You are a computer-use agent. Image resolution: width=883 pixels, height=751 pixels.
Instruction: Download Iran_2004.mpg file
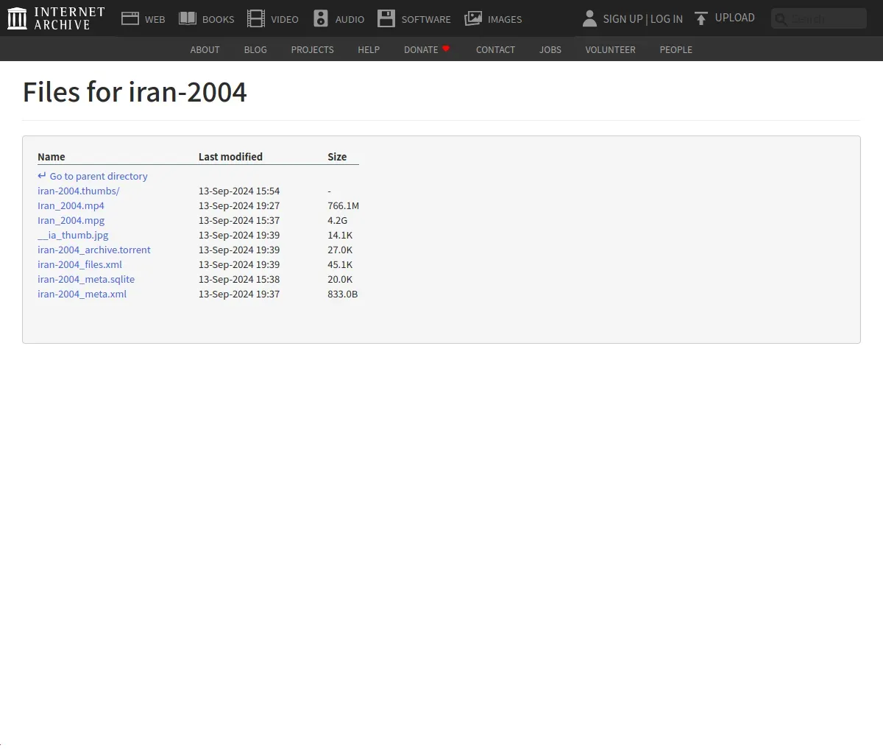pos(71,220)
